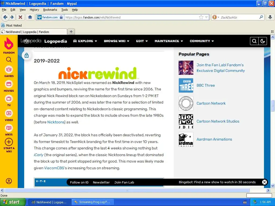Screen dimensions: 275x206
Task: Expand the Explore dropdown menu
Action: pos(85,41)
